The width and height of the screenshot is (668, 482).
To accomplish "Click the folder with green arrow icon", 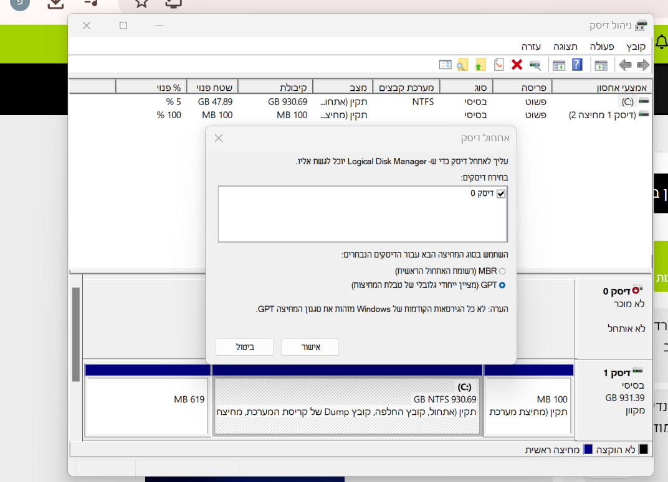I will [480, 65].
